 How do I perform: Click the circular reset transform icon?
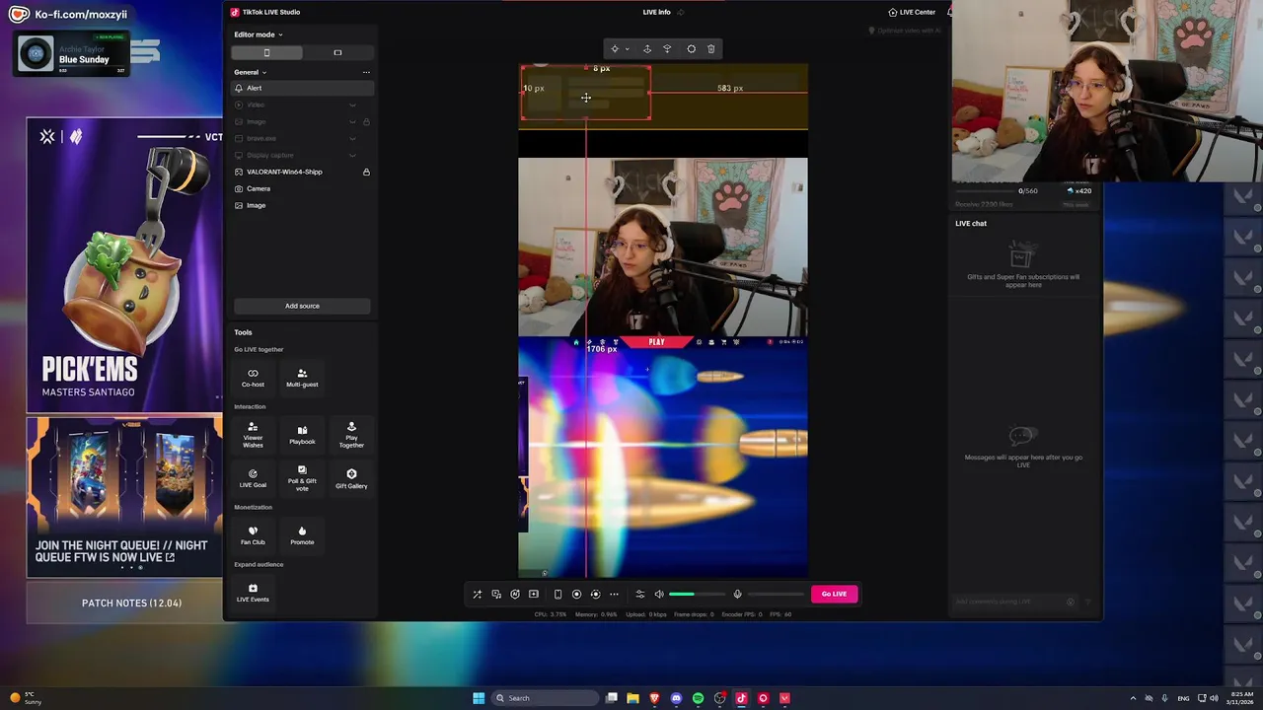(691, 48)
